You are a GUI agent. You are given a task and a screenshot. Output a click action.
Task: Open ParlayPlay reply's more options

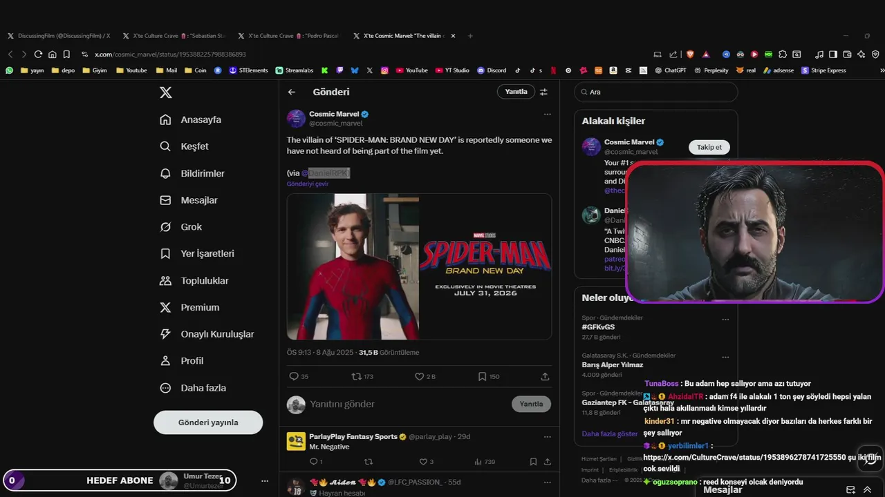[x=548, y=436]
